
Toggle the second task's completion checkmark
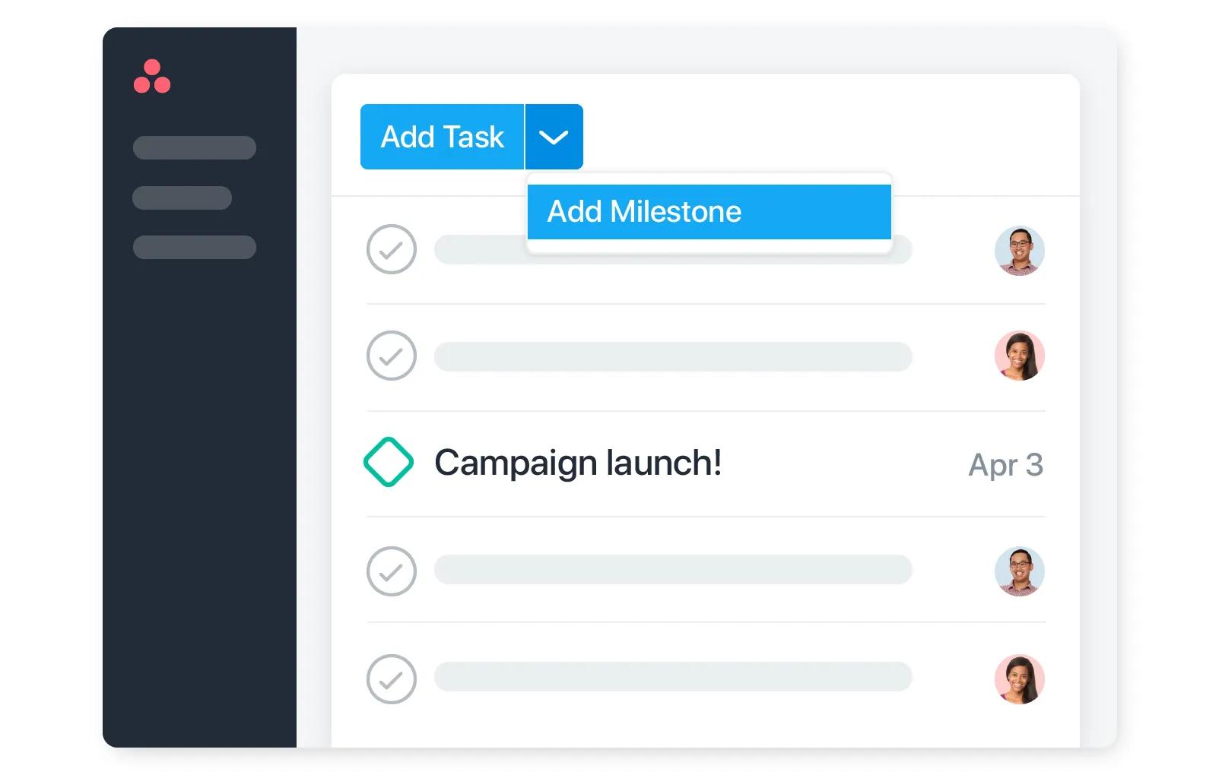391,356
